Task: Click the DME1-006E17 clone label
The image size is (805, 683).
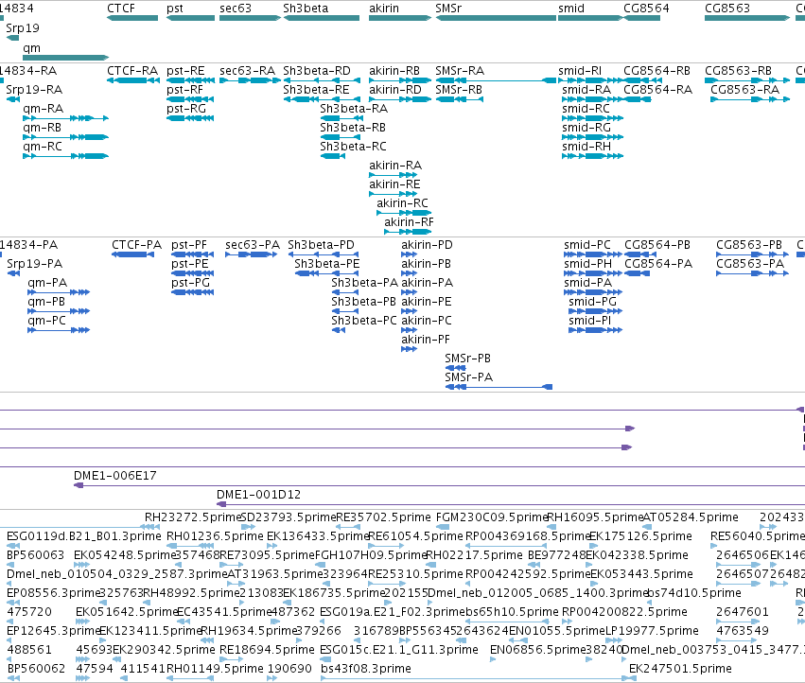Action: pos(115,476)
